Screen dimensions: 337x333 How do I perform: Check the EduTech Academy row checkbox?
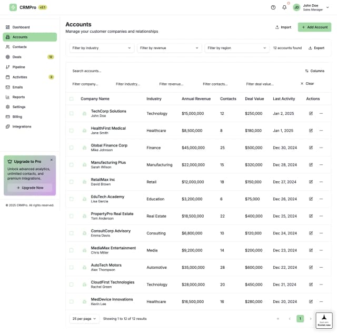tap(72, 199)
